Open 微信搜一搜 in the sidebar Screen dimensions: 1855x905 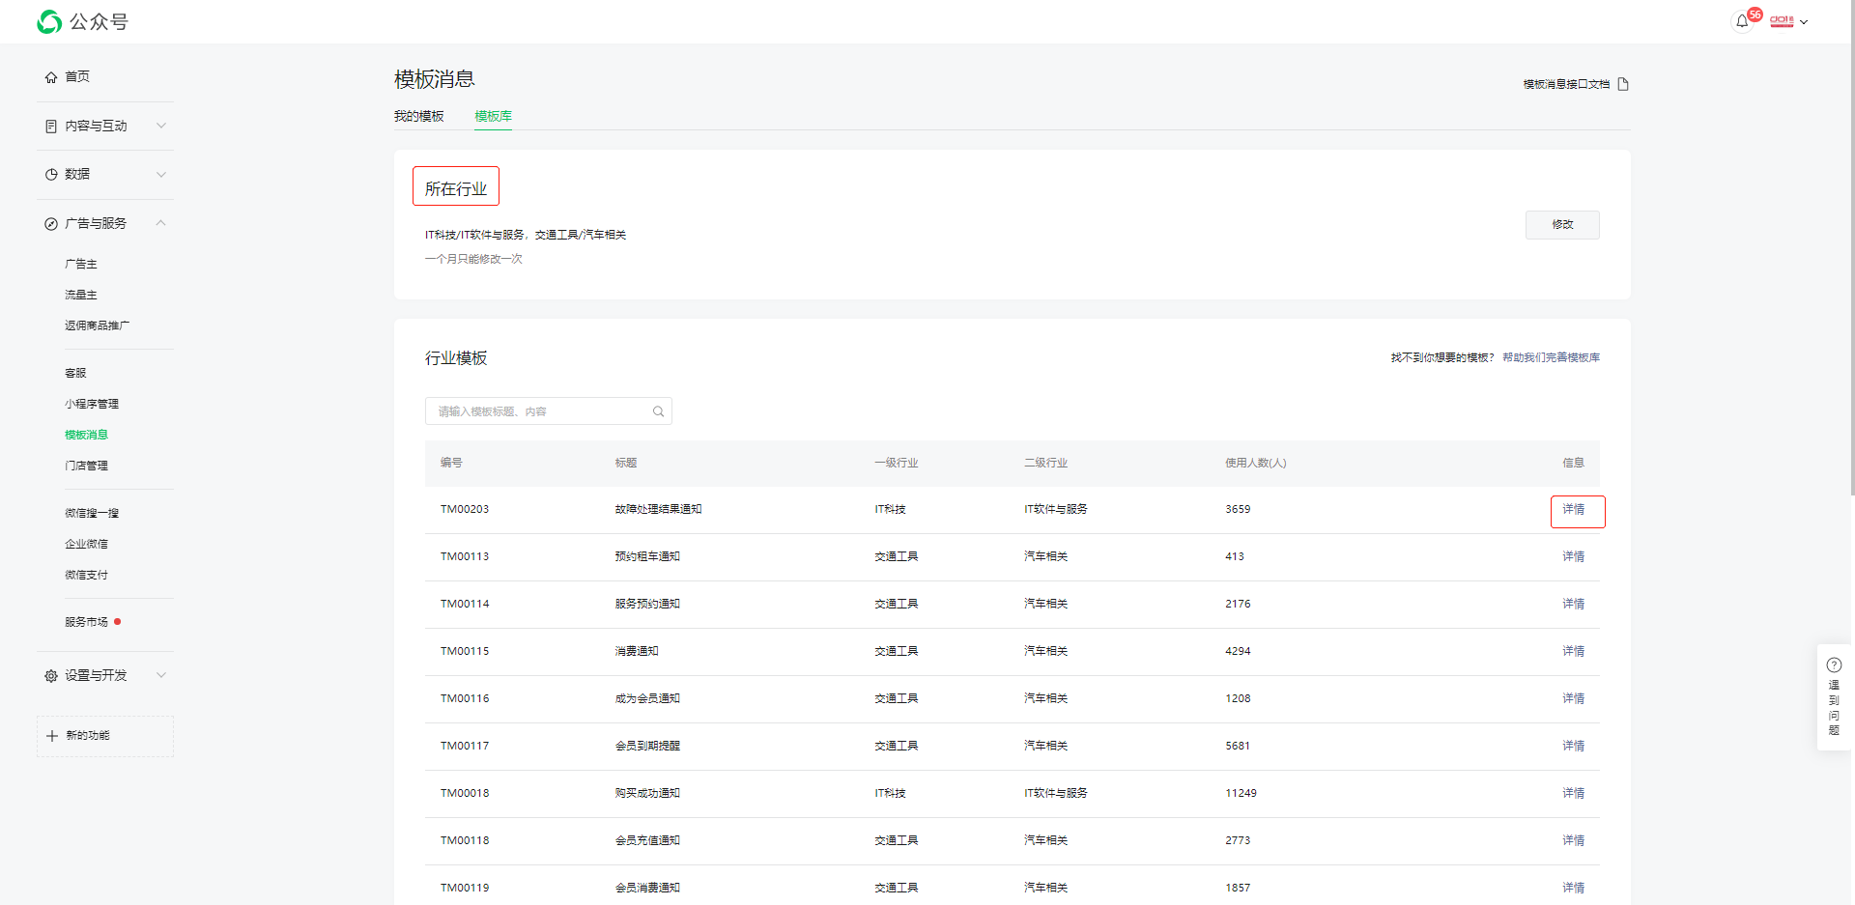pos(92,513)
